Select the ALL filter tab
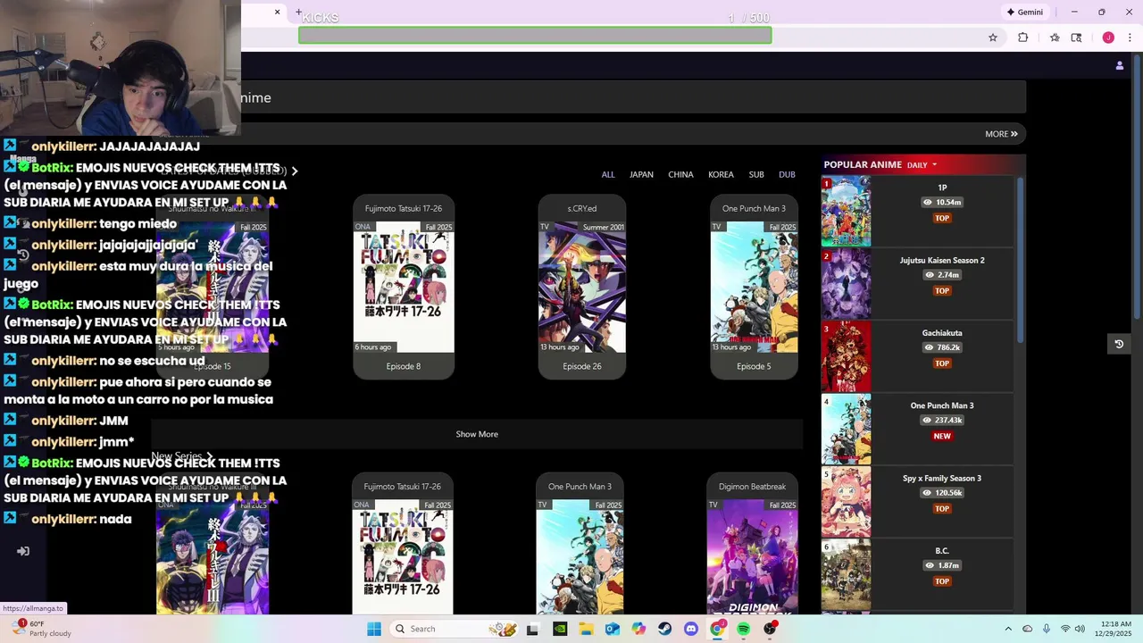This screenshot has width=1143, height=643. coord(608,174)
